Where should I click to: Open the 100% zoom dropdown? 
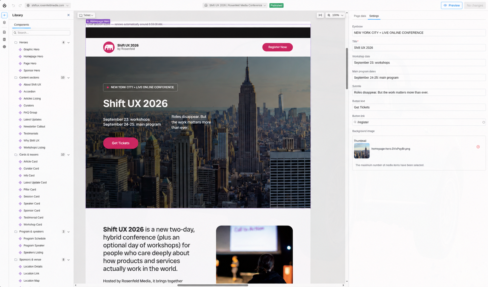tap(335, 15)
